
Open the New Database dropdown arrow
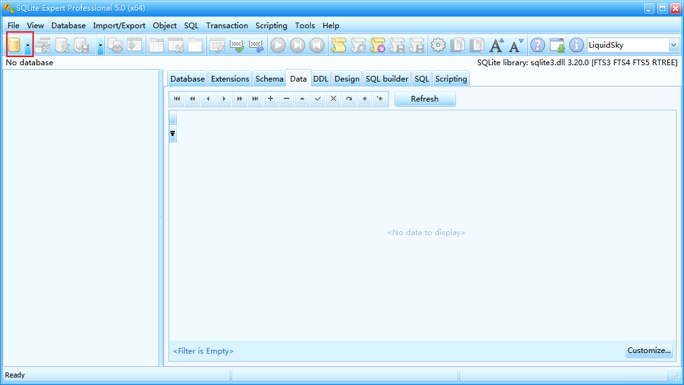(28, 45)
